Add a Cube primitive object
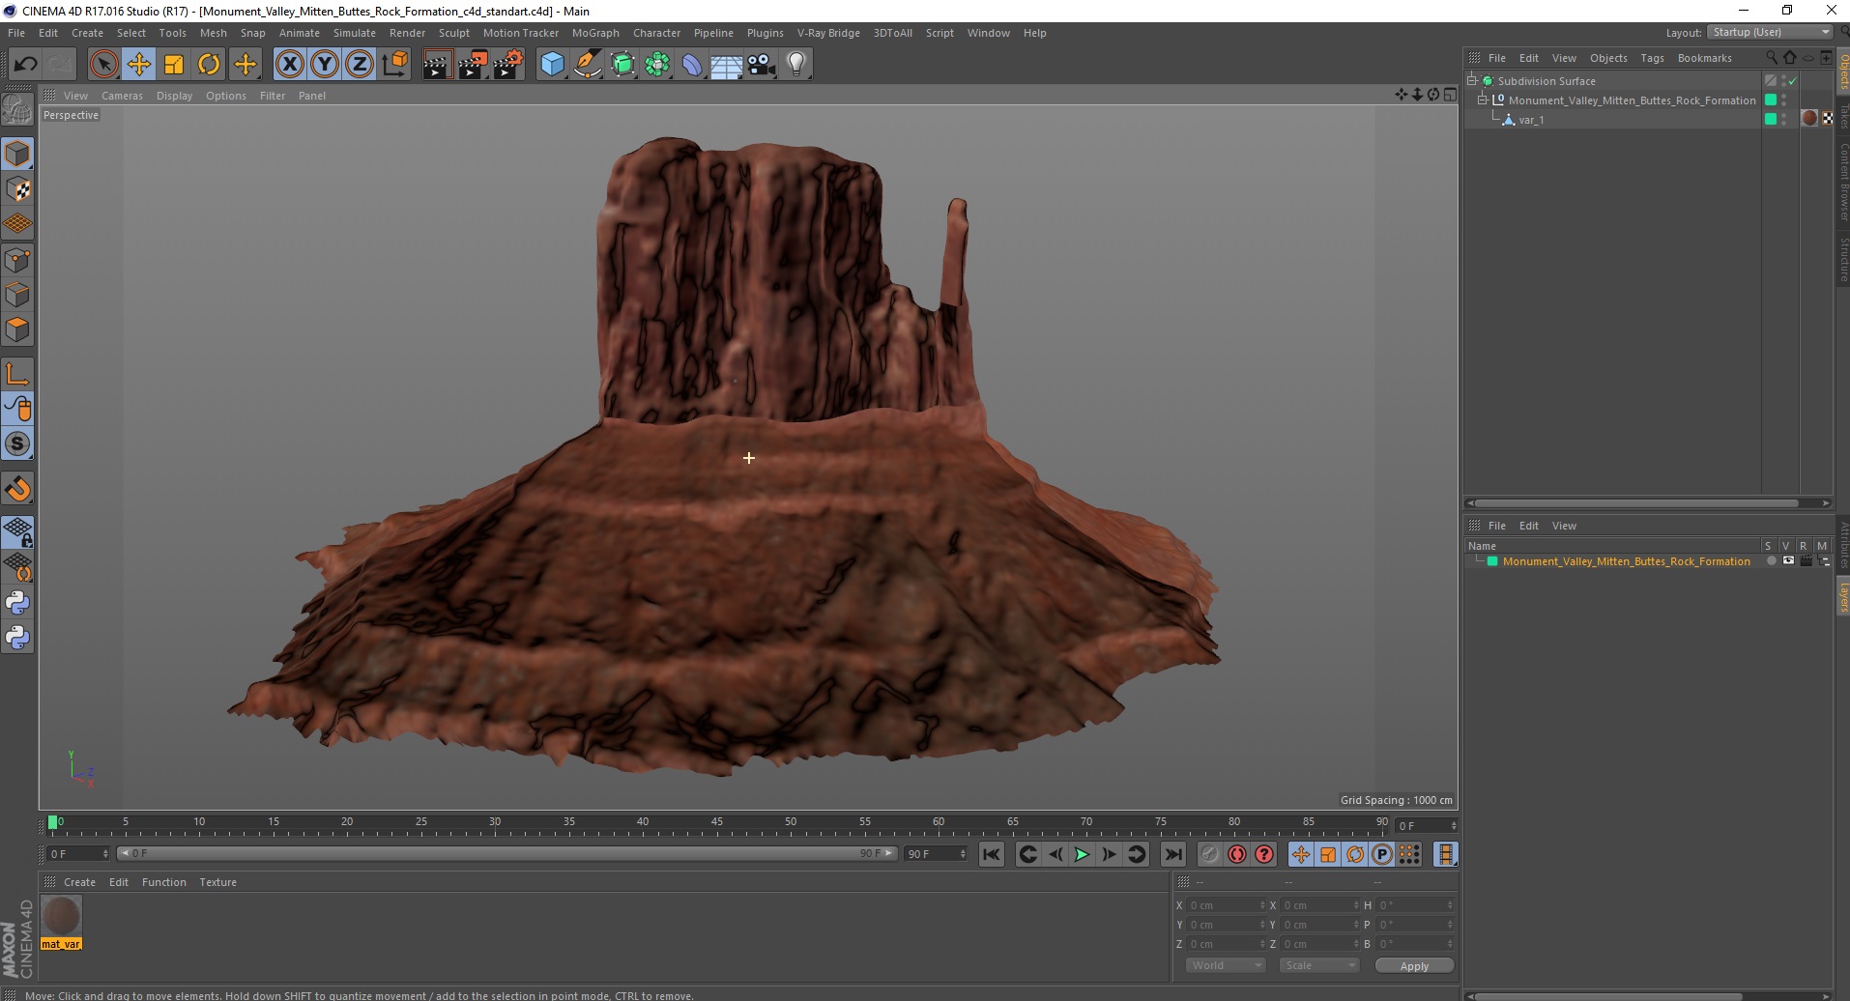Viewport: 1850px width, 1001px height. click(x=552, y=65)
